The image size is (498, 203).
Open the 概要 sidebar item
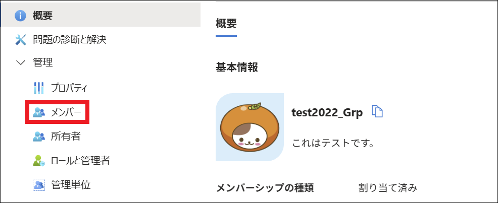[101, 15]
